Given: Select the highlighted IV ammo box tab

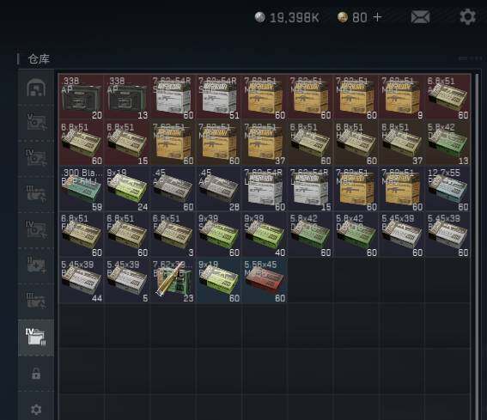Looking at the screenshot, I should click(x=36, y=337).
